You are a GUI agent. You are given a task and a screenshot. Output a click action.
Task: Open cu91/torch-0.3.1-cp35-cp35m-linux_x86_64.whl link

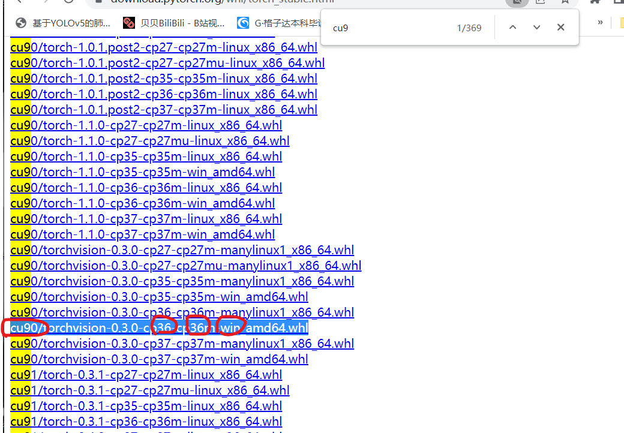pos(146,405)
